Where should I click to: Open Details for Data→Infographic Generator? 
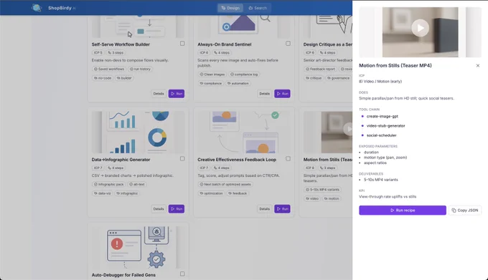point(159,208)
